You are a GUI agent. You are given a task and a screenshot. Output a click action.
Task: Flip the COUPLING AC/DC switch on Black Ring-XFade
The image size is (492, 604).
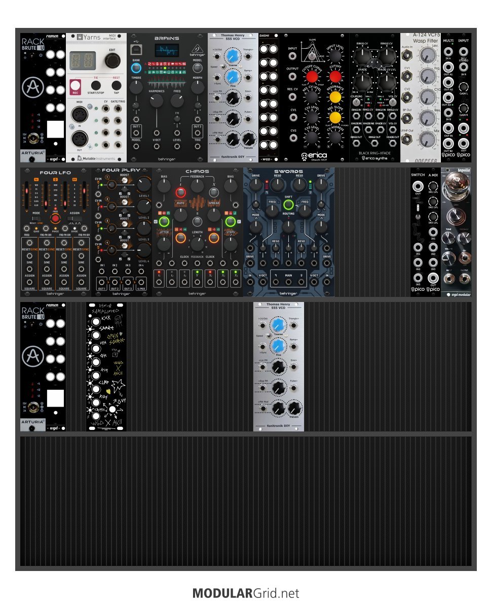pyautogui.click(x=356, y=103)
